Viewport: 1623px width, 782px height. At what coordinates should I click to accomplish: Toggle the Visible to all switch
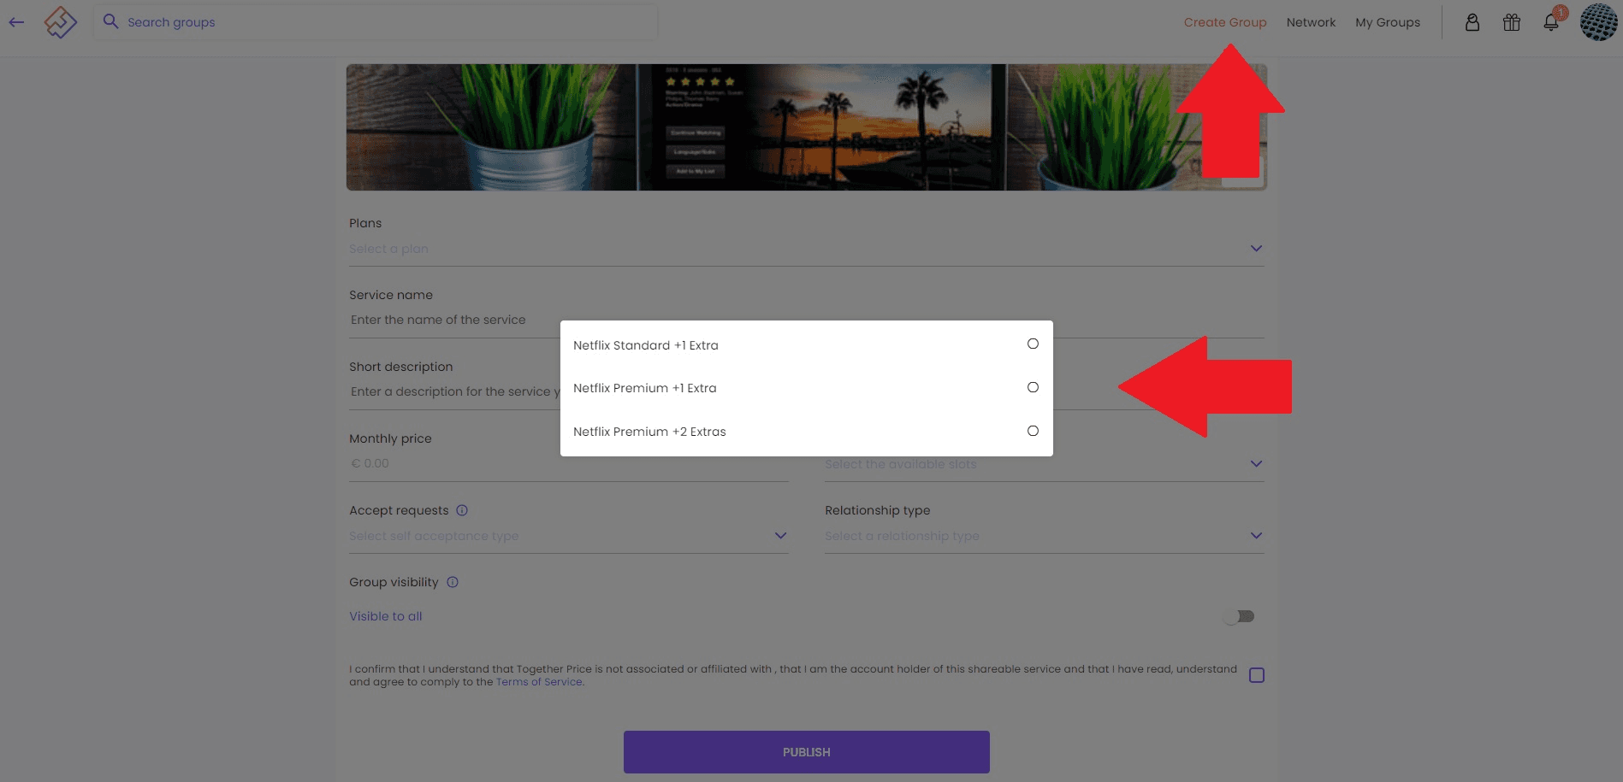click(x=1239, y=616)
